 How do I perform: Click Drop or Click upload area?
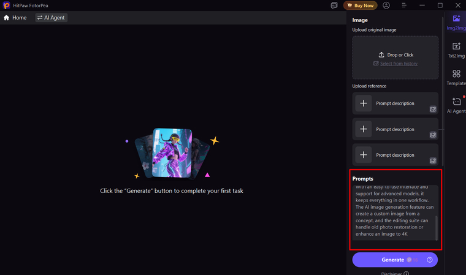tap(395, 58)
